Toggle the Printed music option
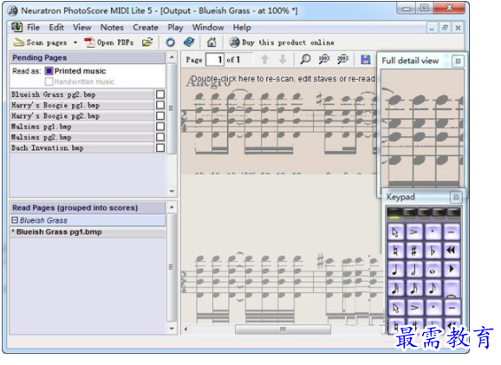Screen dimensions: 501x365 (49, 70)
